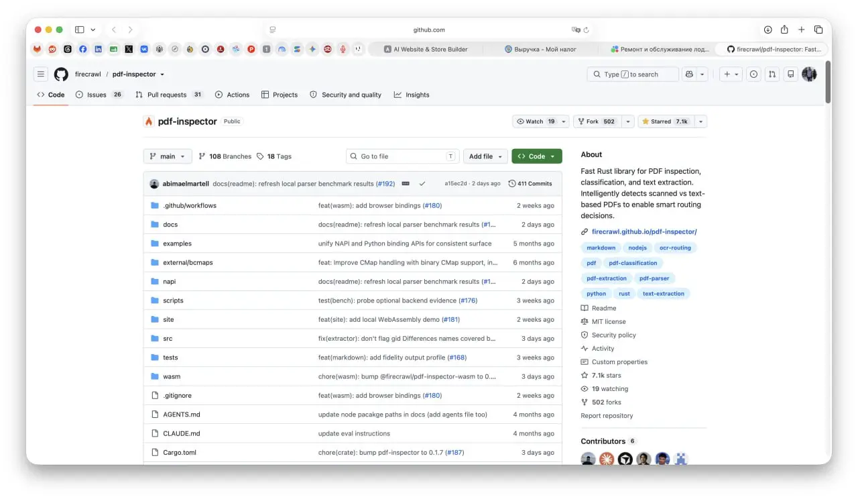The height and width of the screenshot is (499, 858).
Task: Select the rust topic tag
Action: [x=624, y=294]
